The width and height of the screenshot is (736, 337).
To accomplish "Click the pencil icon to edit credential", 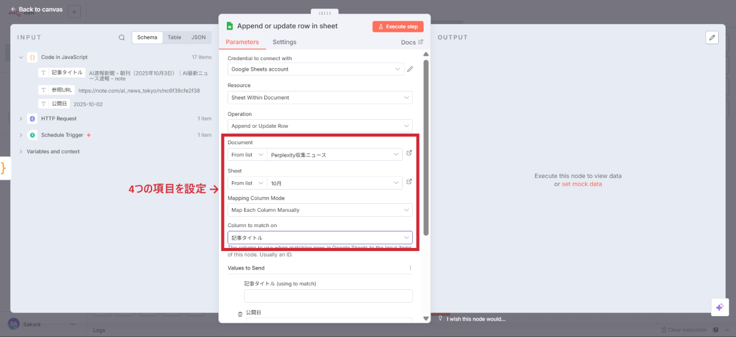I will point(410,69).
